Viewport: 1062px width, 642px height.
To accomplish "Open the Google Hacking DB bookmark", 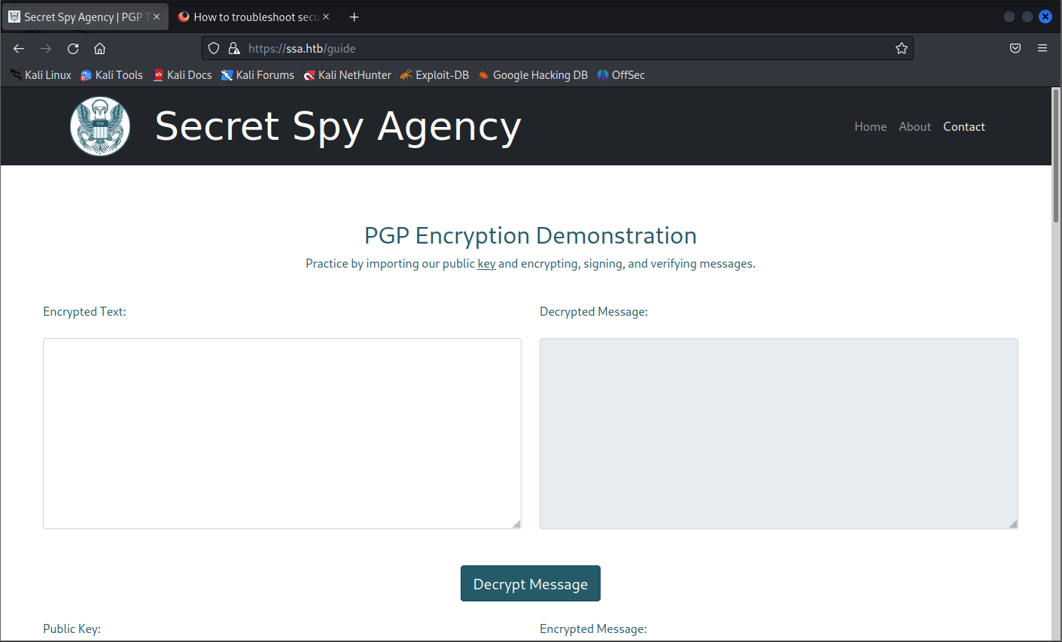I will click(x=533, y=75).
